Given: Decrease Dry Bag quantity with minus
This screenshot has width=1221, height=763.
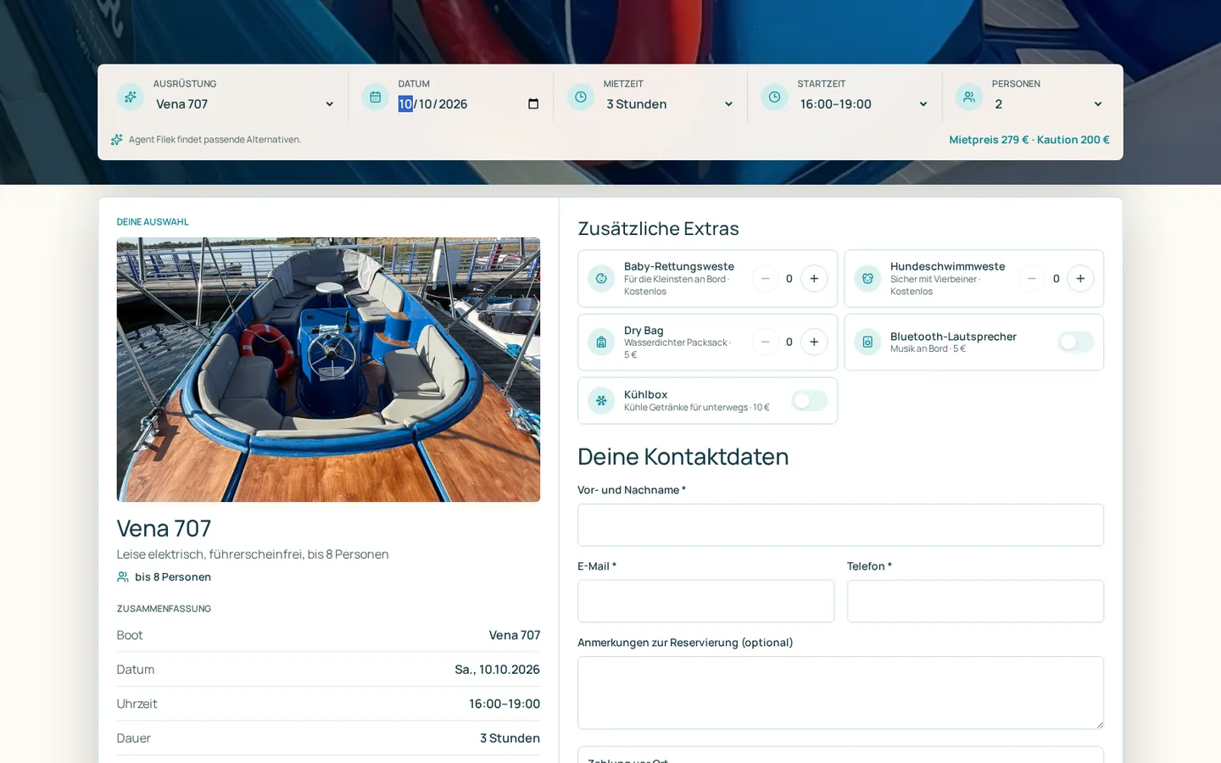Looking at the screenshot, I should coord(765,342).
